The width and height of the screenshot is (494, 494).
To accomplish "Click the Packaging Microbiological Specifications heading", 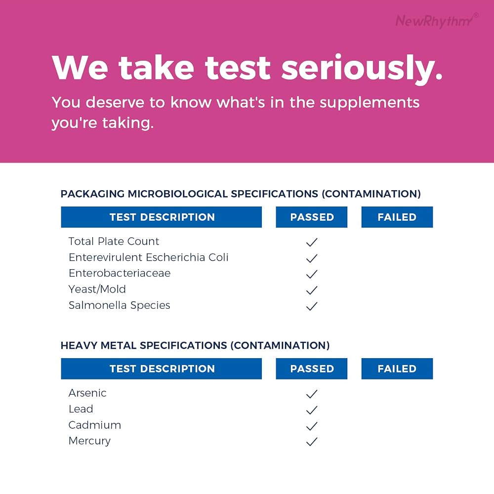I will [241, 194].
